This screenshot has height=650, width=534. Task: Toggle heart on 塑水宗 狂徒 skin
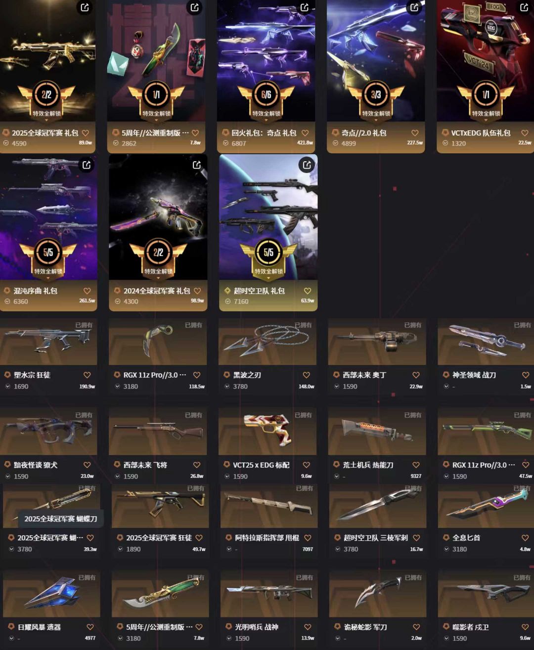point(87,375)
